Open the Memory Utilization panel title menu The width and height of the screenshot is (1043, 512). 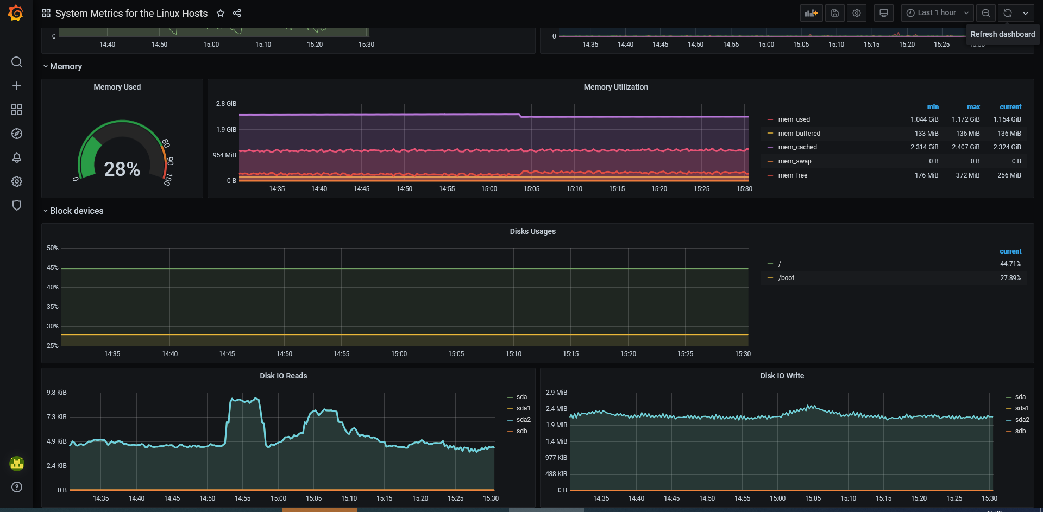tap(615, 87)
